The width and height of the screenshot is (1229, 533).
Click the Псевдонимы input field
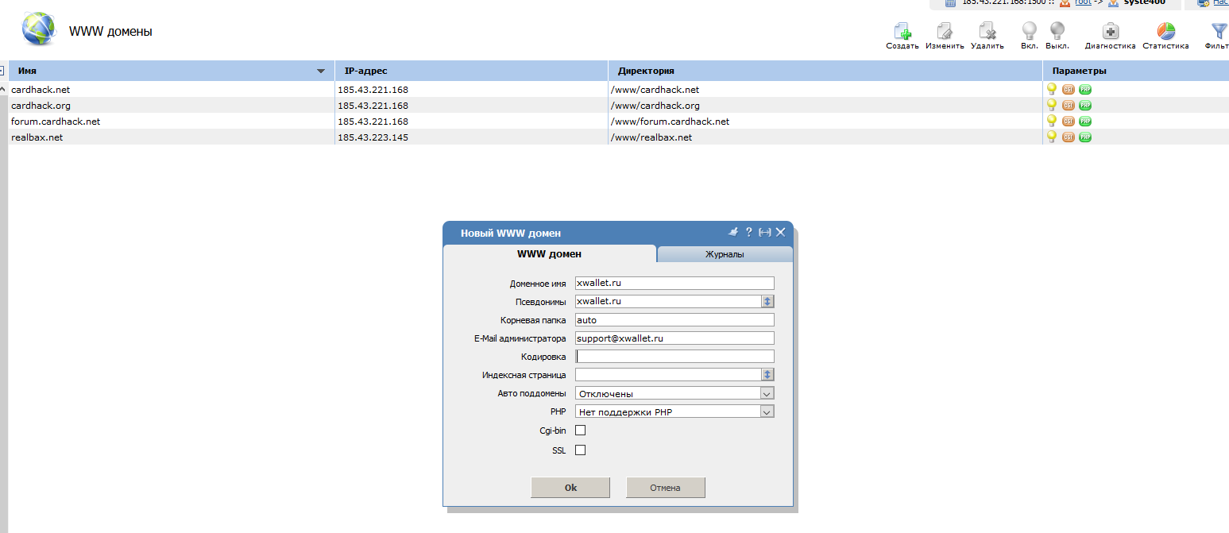[668, 302]
